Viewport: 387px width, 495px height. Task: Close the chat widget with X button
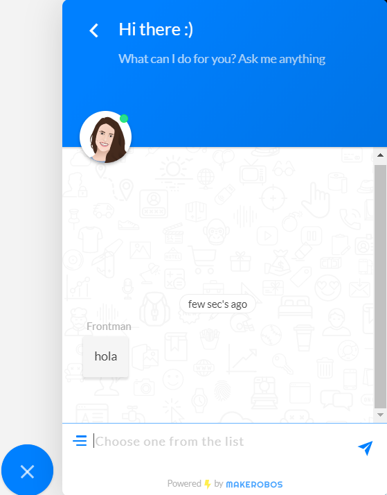28,471
